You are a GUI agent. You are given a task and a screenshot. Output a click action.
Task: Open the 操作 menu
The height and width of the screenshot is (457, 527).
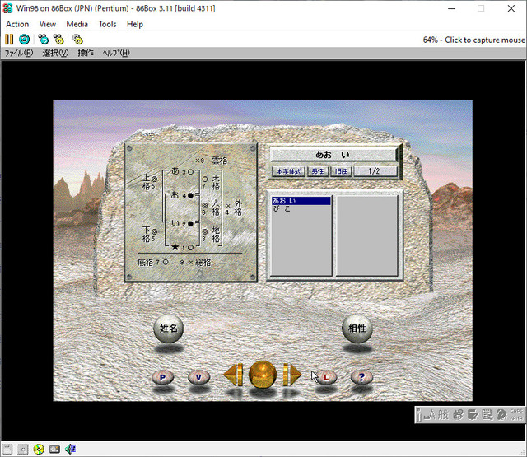coord(86,53)
